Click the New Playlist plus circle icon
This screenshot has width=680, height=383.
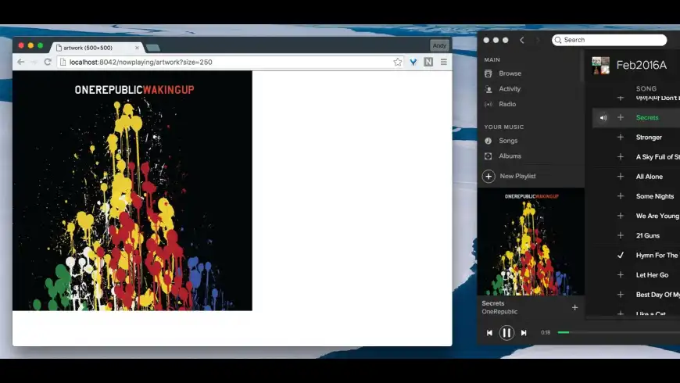pyautogui.click(x=489, y=176)
